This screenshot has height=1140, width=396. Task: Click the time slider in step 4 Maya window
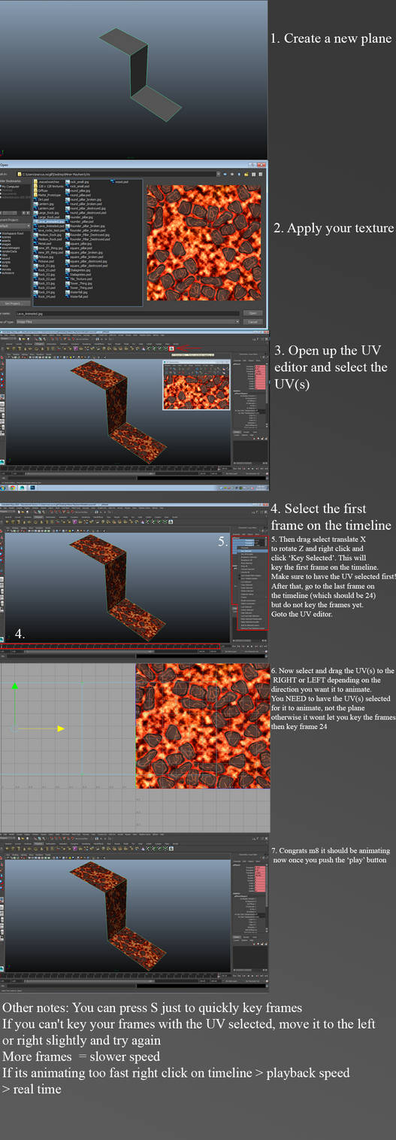click(x=110, y=646)
